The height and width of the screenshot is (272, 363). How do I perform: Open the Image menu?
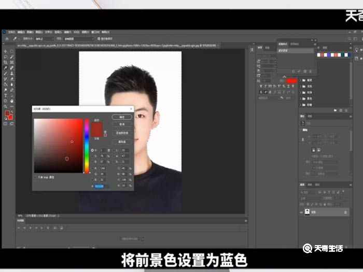click(x=30, y=32)
